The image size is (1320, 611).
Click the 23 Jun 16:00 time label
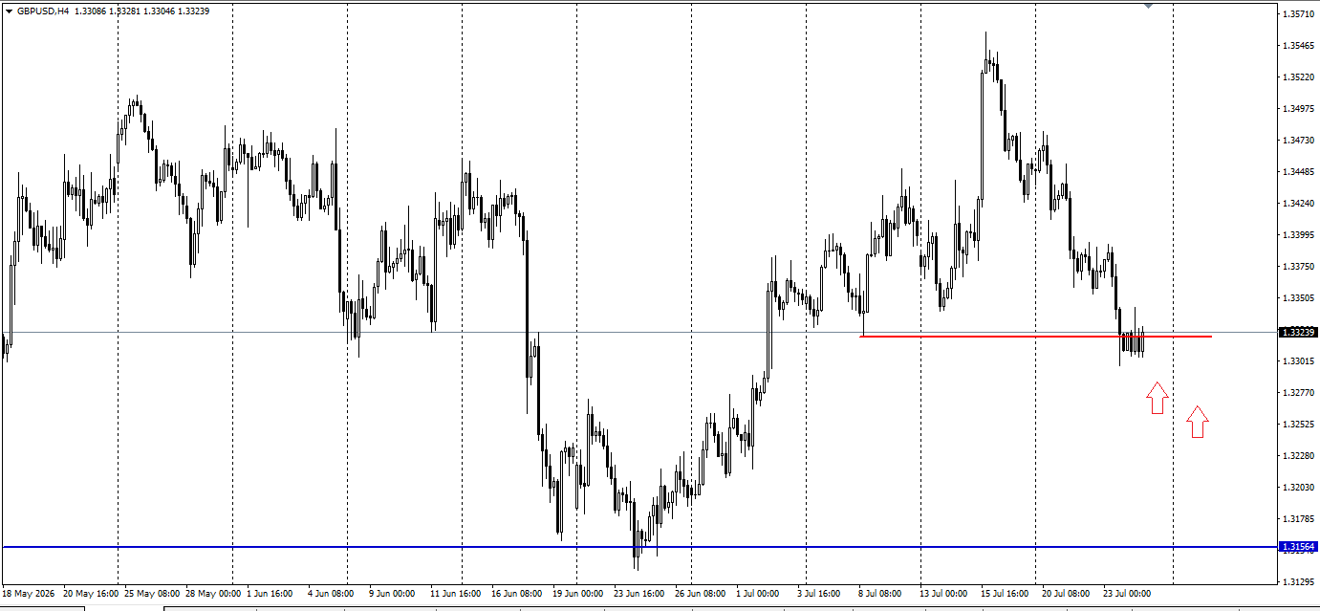pos(640,594)
